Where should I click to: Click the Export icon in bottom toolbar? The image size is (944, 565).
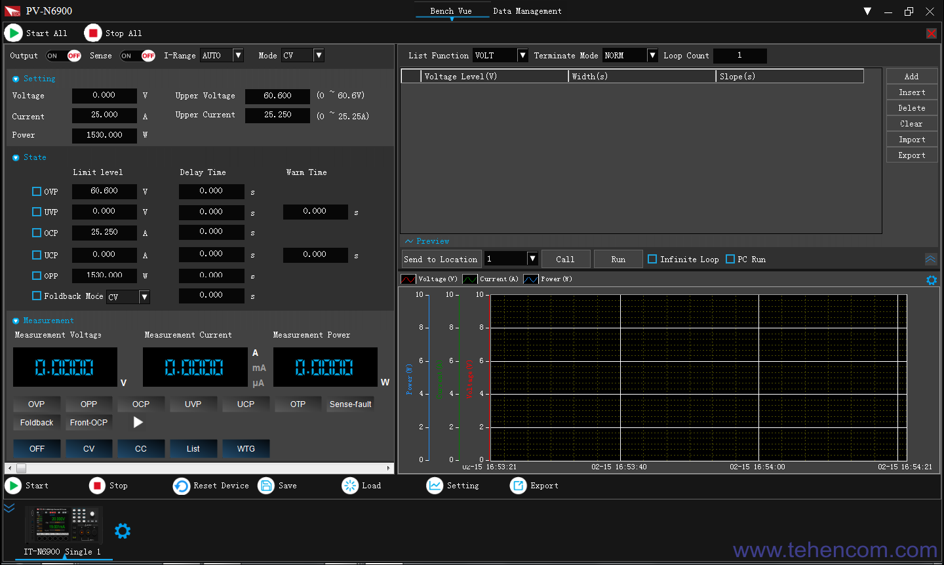pyautogui.click(x=518, y=486)
